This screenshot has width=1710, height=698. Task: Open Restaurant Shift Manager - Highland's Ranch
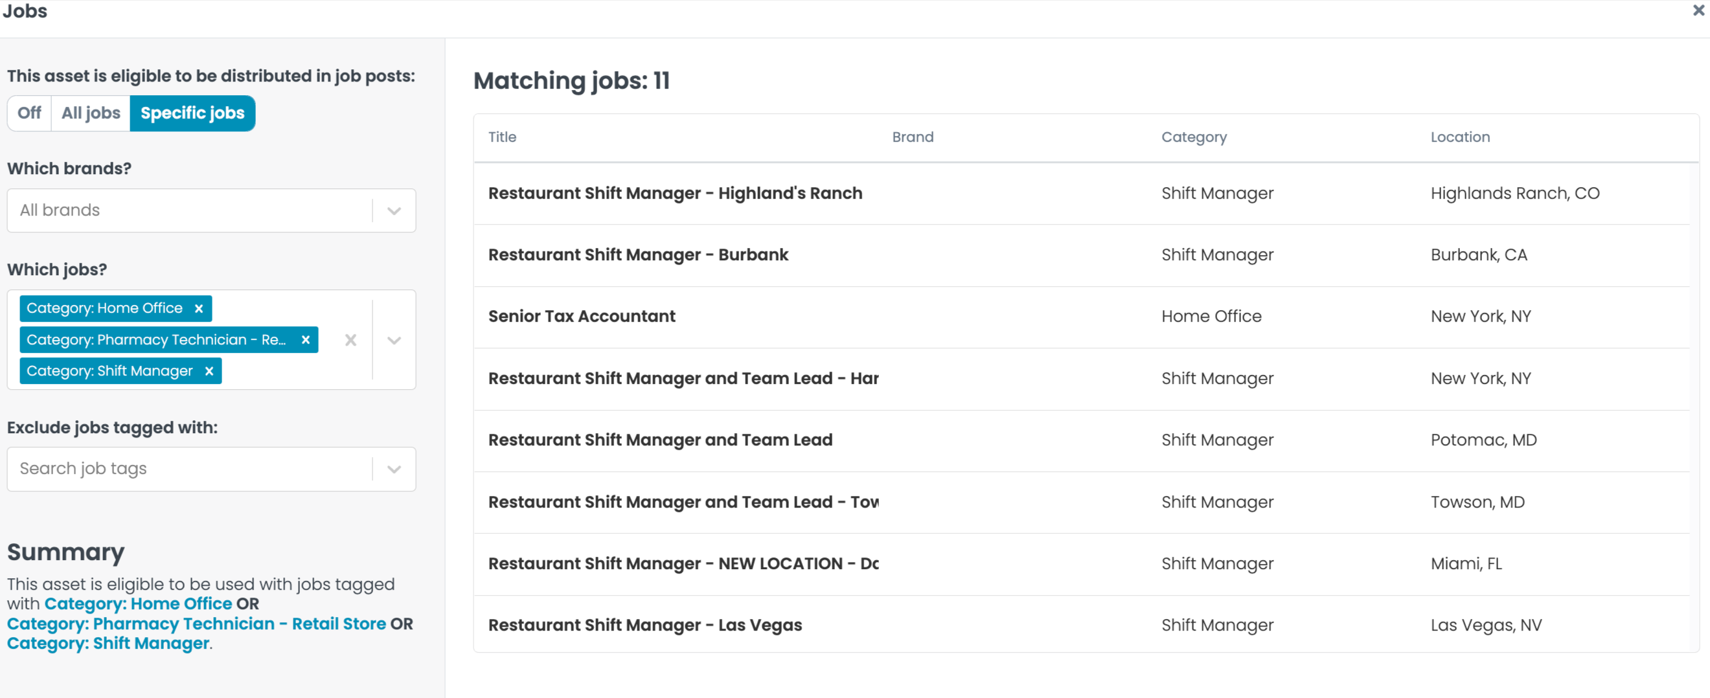(x=675, y=193)
